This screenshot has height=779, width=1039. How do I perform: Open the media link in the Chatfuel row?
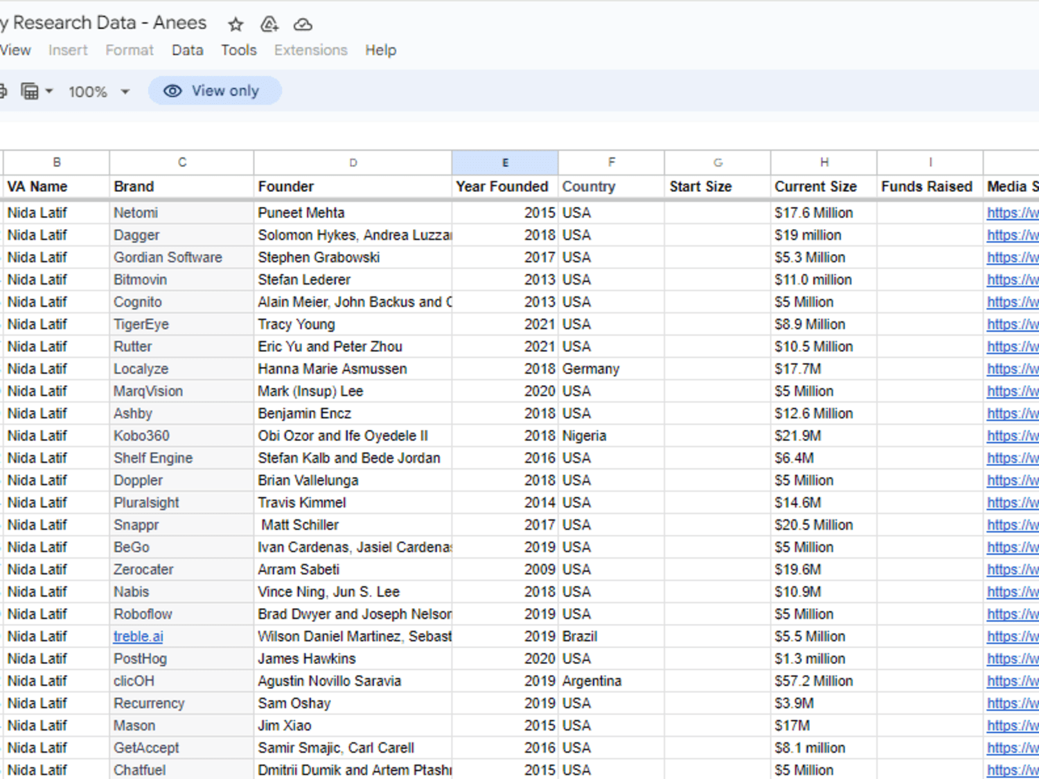tap(1013, 770)
